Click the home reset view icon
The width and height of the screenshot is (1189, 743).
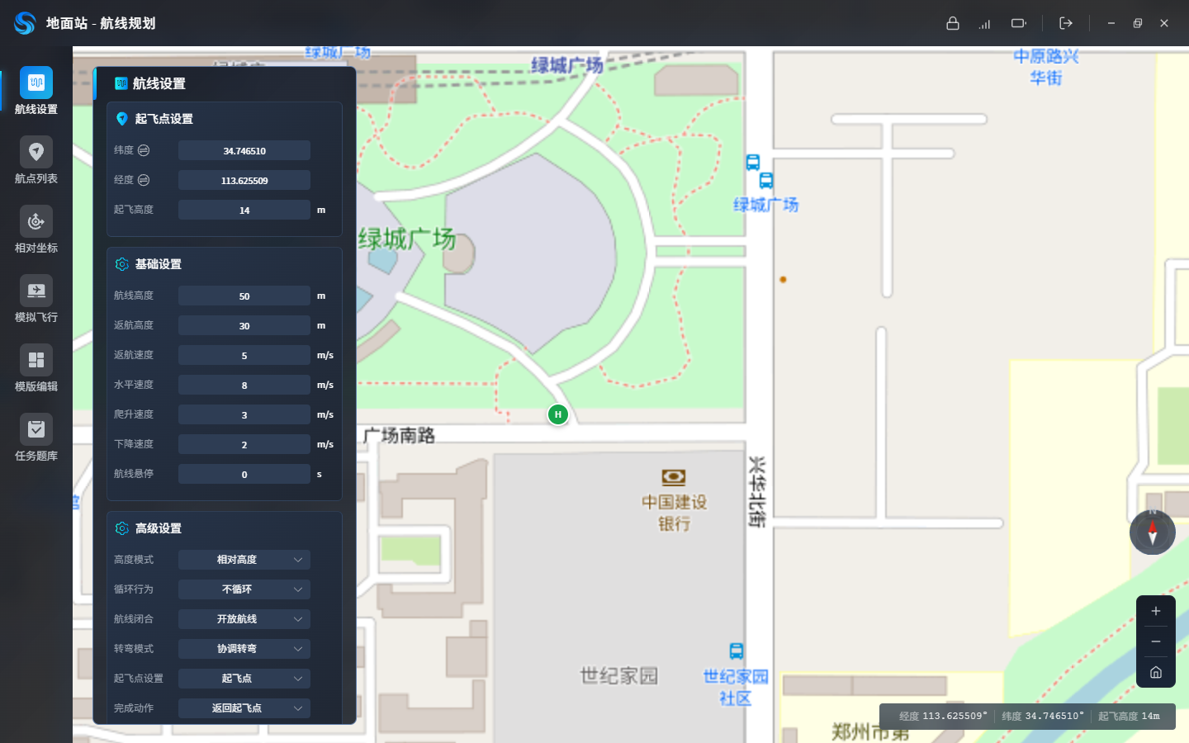tap(1156, 672)
